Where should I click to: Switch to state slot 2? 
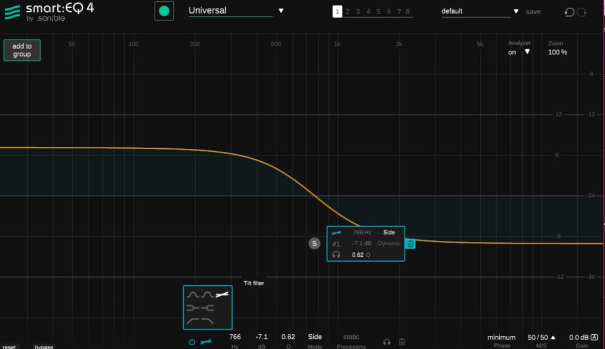coord(347,12)
